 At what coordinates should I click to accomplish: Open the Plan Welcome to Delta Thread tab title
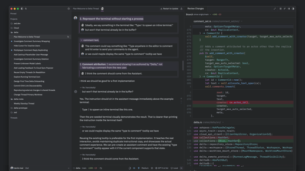click(86, 9)
